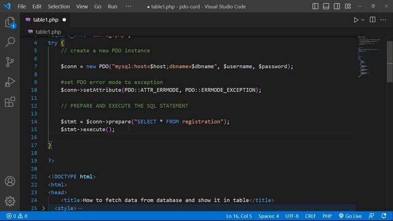Open the run options dropdown arrow
Viewport: 393px width, 221px height.
[363, 20]
